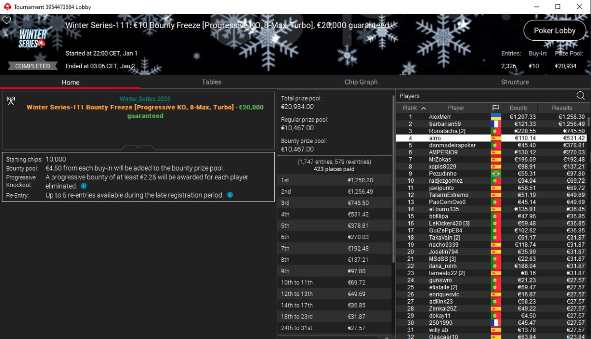Click the Poker Lobby button
This screenshot has height=339, width=591.
(x=555, y=30)
